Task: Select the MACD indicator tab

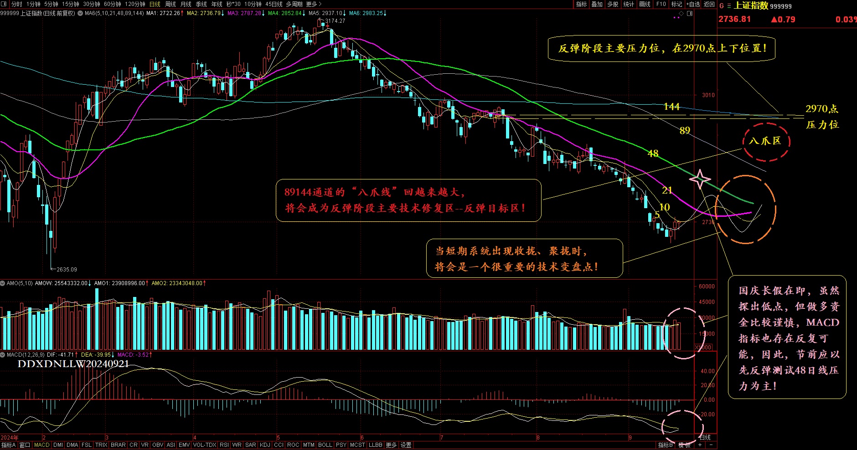Action: pos(41,445)
